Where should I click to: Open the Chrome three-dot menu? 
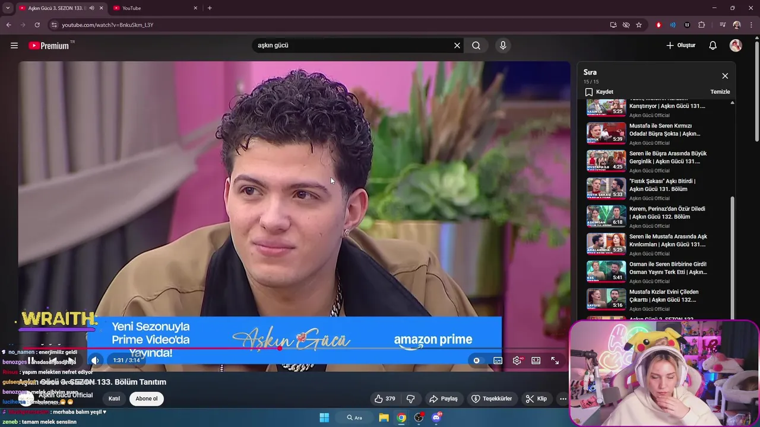(x=751, y=25)
